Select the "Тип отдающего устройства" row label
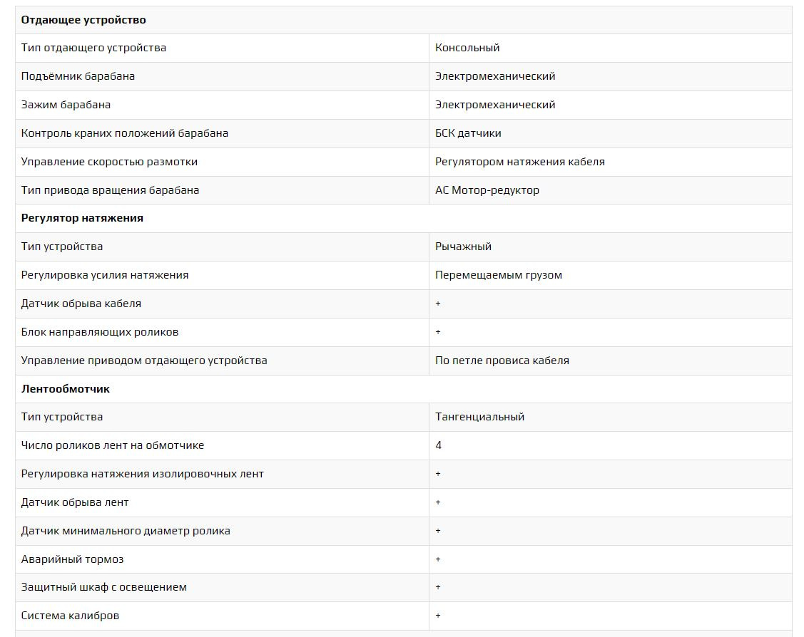This screenshot has height=637, width=804. [93, 48]
